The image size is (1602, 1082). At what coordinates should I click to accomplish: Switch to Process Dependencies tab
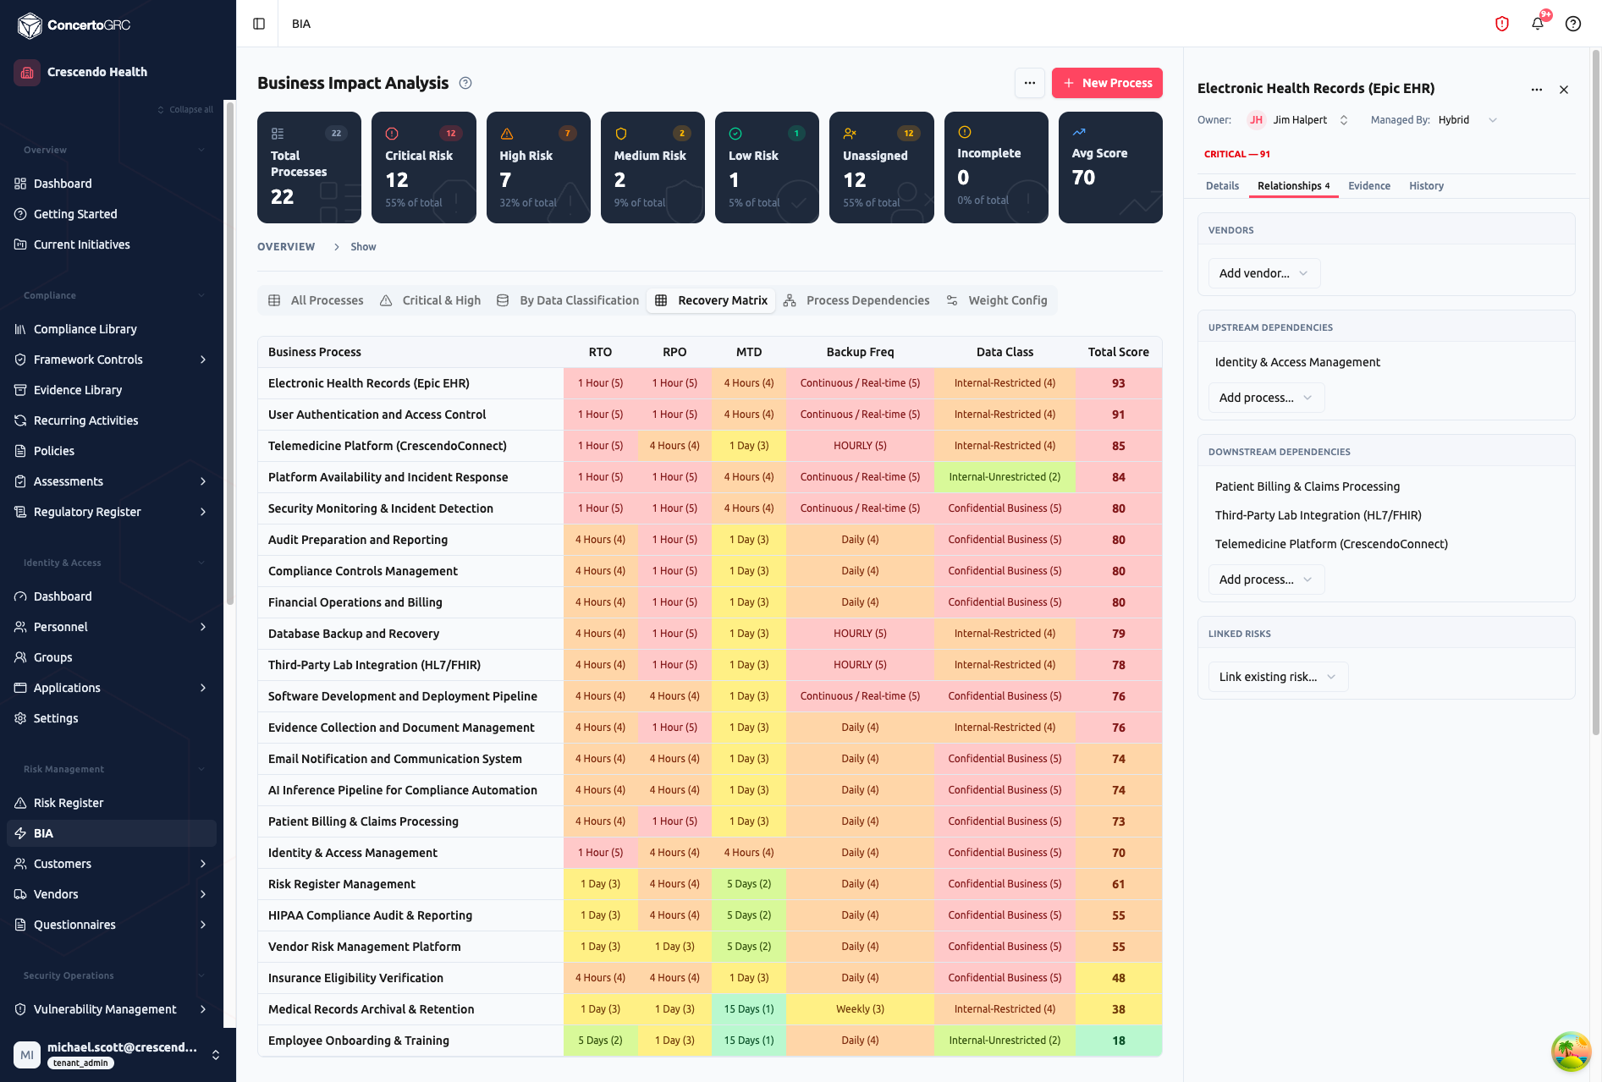pyautogui.click(x=856, y=300)
